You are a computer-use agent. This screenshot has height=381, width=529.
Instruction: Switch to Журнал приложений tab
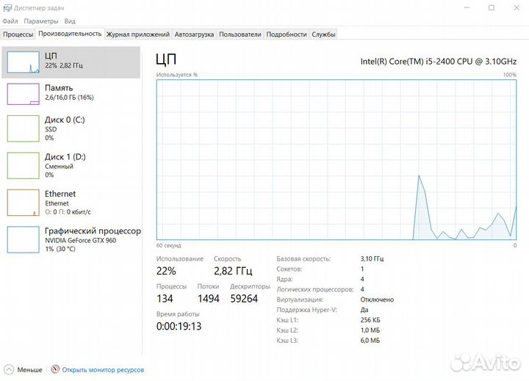(x=138, y=34)
